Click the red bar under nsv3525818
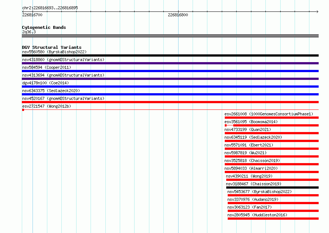The height and width of the screenshot is (233, 329). click(x=271, y=164)
